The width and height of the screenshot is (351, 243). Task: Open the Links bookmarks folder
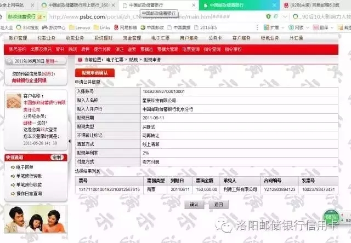pyautogui.click(x=102, y=27)
